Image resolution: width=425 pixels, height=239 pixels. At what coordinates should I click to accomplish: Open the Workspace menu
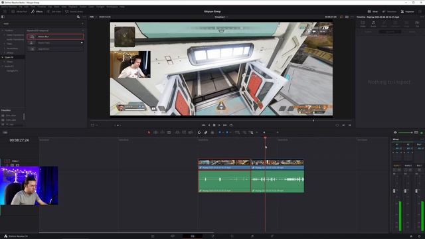click(112, 7)
